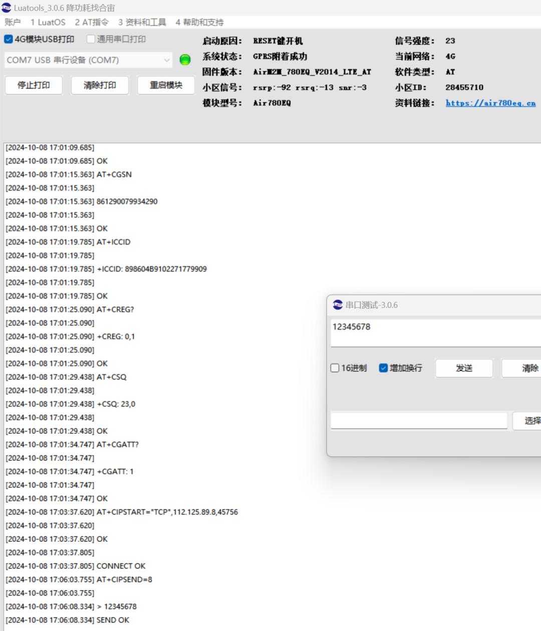Click the module model Air780EQ value
The height and width of the screenshot is (631, 541).
click(x=272, y=103)
